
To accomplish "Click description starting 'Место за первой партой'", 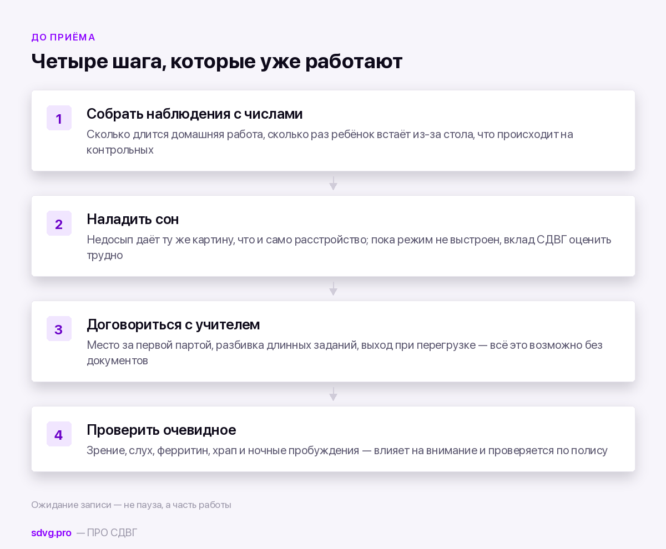I will tap(345, 353).
